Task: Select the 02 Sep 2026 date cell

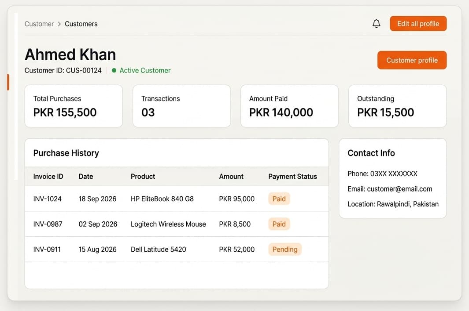Action: 98,224
